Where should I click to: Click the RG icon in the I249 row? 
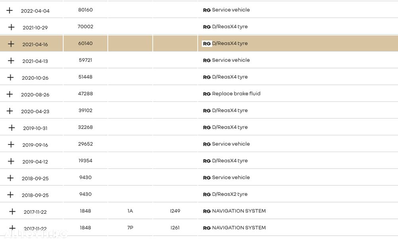pos(207,211)
